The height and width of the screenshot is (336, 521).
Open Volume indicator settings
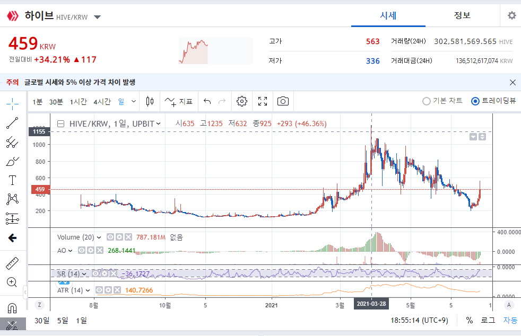point(119,237)
